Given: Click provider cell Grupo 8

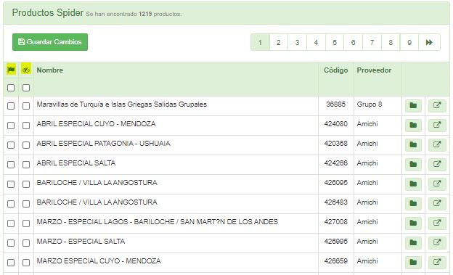Looking at the screenshot, I should (370, 104).
